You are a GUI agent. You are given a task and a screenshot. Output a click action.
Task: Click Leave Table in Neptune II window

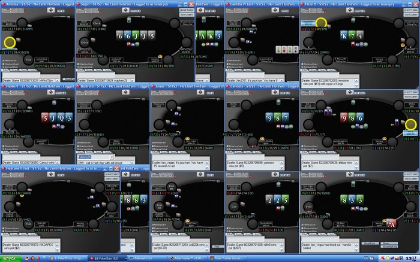(112, 174)
